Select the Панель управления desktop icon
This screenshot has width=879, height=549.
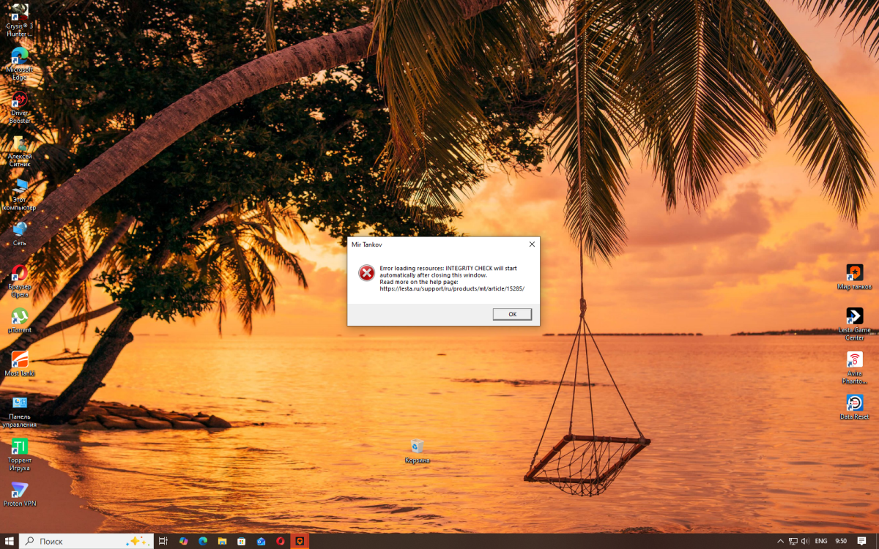(20, 412)
